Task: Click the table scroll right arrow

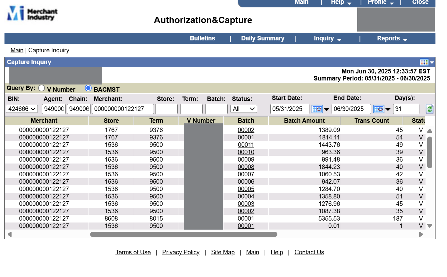Action: click(x=421, y=234)
